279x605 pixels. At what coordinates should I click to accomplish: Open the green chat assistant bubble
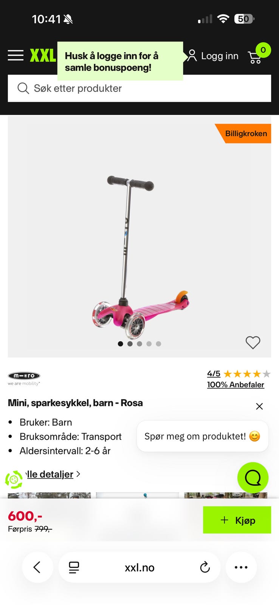(253, 478)
